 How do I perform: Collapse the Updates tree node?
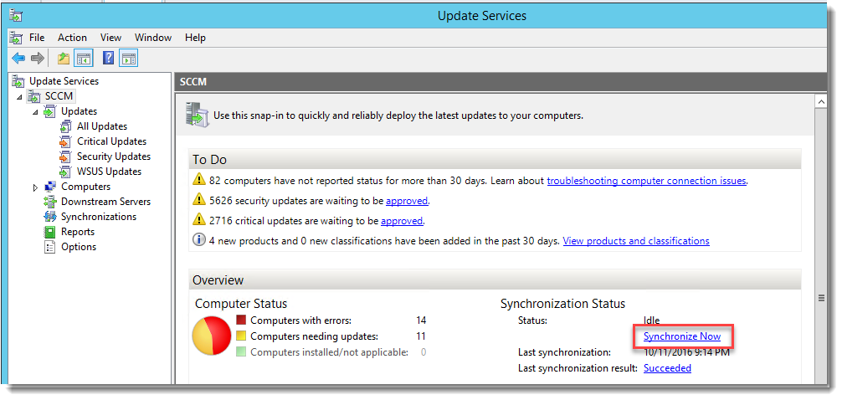(x=35, y=111)
